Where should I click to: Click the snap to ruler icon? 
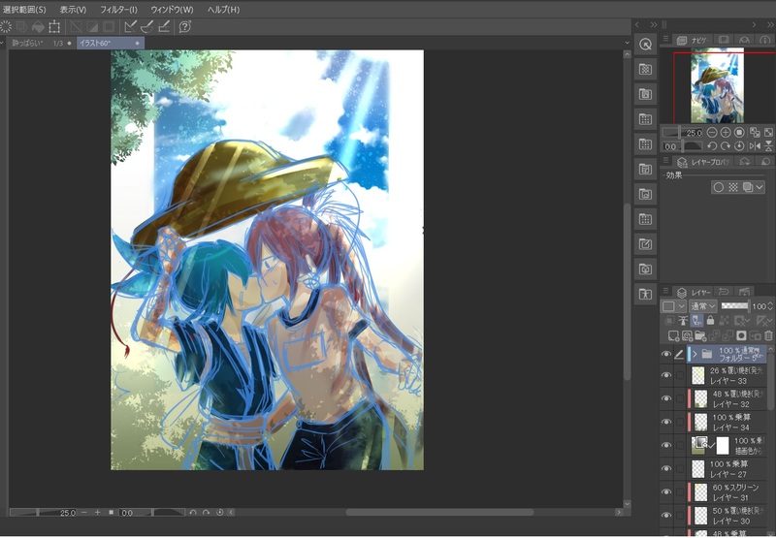click(x=131, y=27)
